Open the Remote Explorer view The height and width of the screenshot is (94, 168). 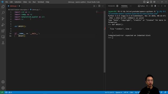(3, 37)
